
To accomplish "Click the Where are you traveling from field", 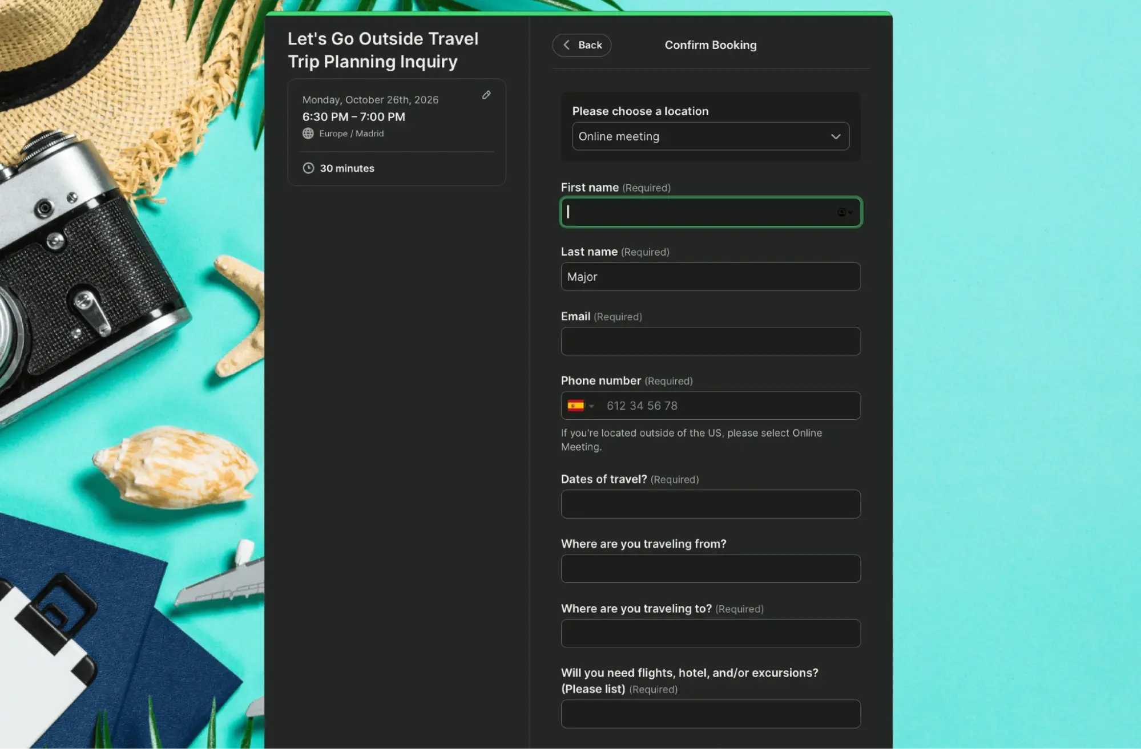I will [x=711, y=569].
